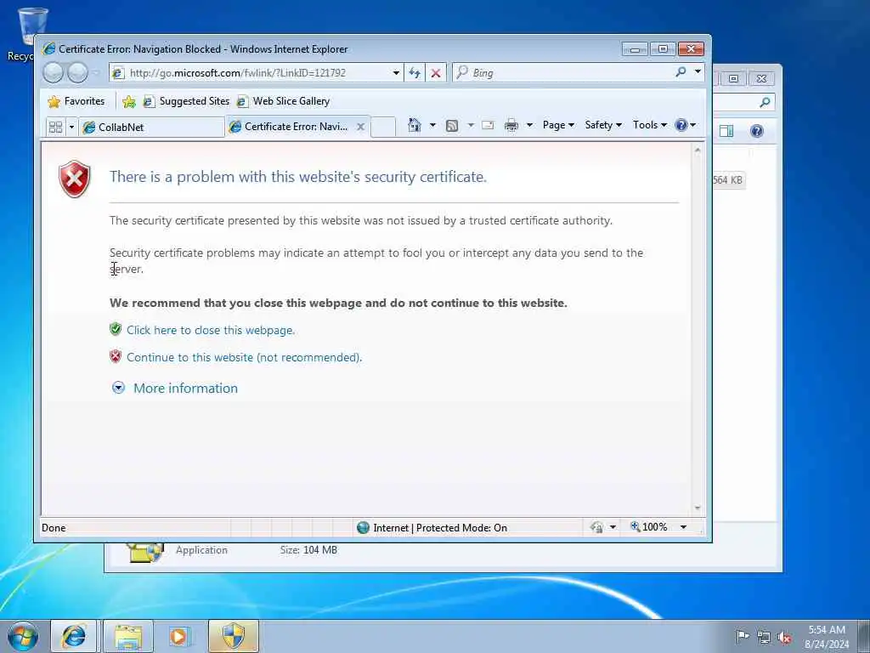Click the preview pane icon in background Explorer window
The image size is (870, 653).
726,131
